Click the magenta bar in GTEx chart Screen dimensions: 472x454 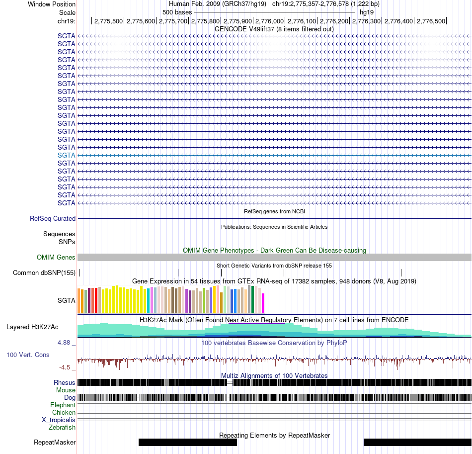coord(263,303)
